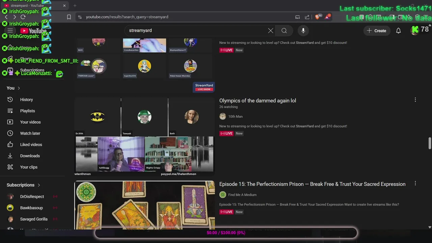Click the Create button
The image size is (432, 243).
377,31
